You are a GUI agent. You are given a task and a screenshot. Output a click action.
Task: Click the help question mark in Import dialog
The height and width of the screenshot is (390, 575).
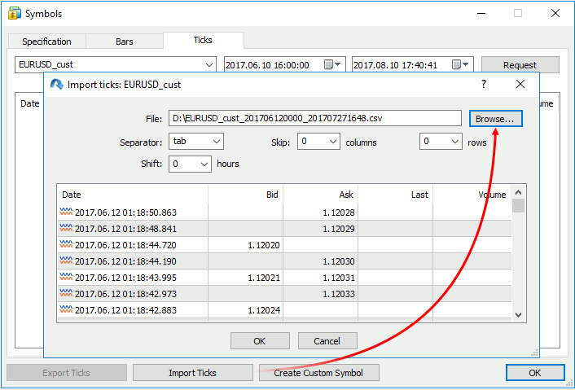point(484,85)
